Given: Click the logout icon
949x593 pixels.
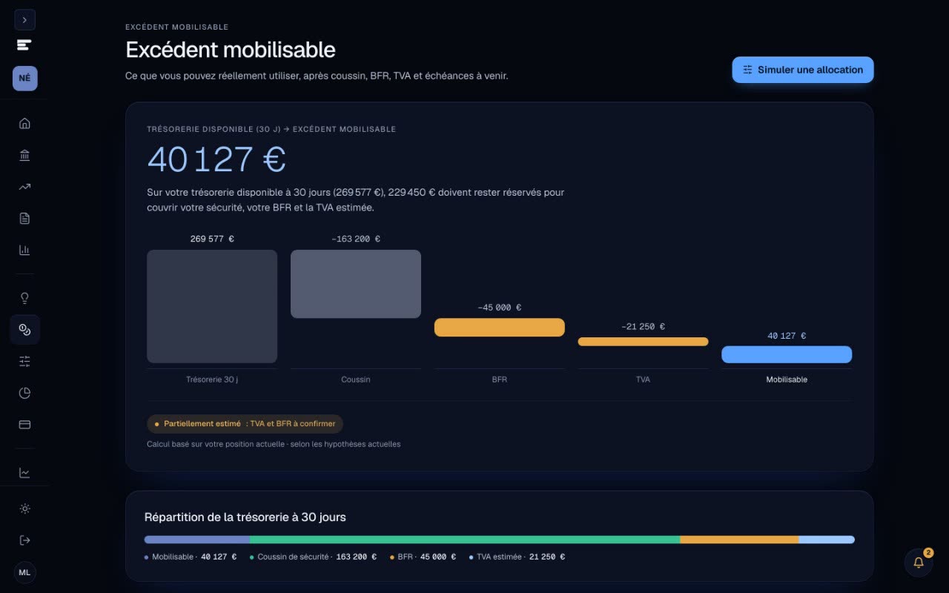Looking at the screenshot, I should [x=24, y=540].
